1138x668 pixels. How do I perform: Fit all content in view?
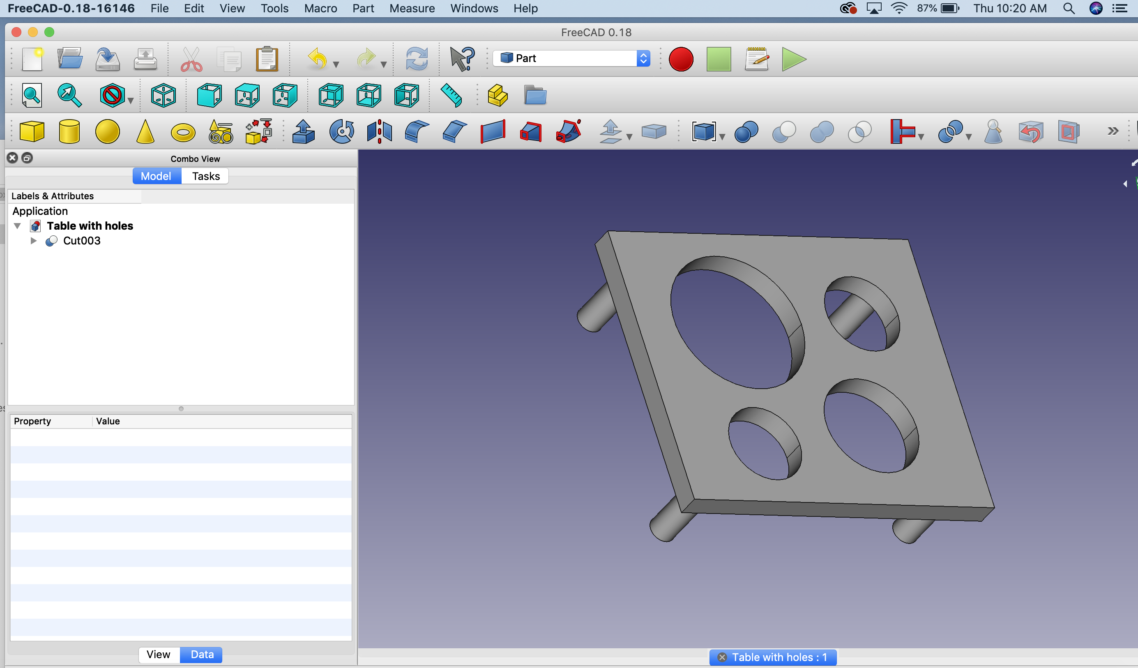(x=32, y=95)
